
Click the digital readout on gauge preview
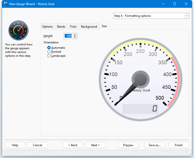140,109
